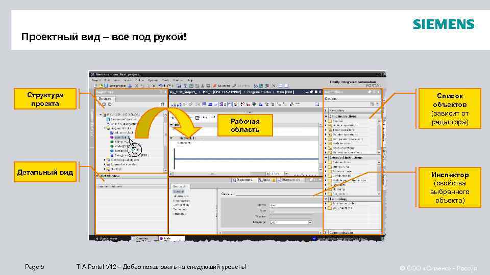The height and width of the screenshot is (275, 490).
Task: Expand the Favorites section in Instructions
Action: pyautogui.click(x=326, y=111)
